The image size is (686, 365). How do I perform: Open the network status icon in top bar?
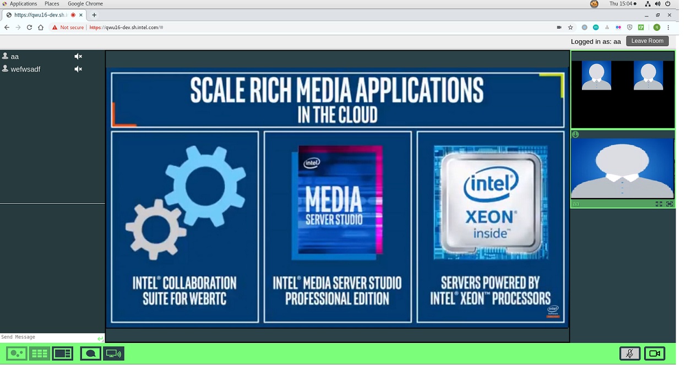(x=648, y=4)
